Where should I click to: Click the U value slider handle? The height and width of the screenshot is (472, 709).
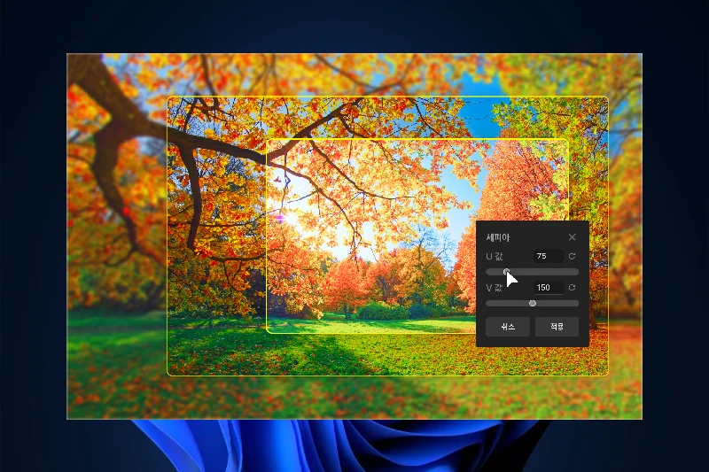tap(507, 272)
